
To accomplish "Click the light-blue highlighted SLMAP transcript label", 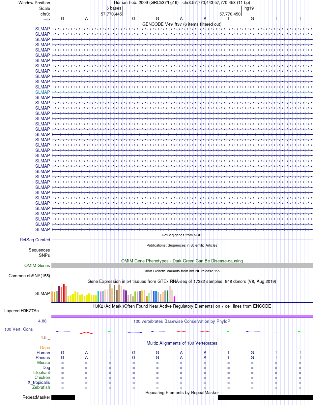I will pyautogui.click(x=43, y=92).
